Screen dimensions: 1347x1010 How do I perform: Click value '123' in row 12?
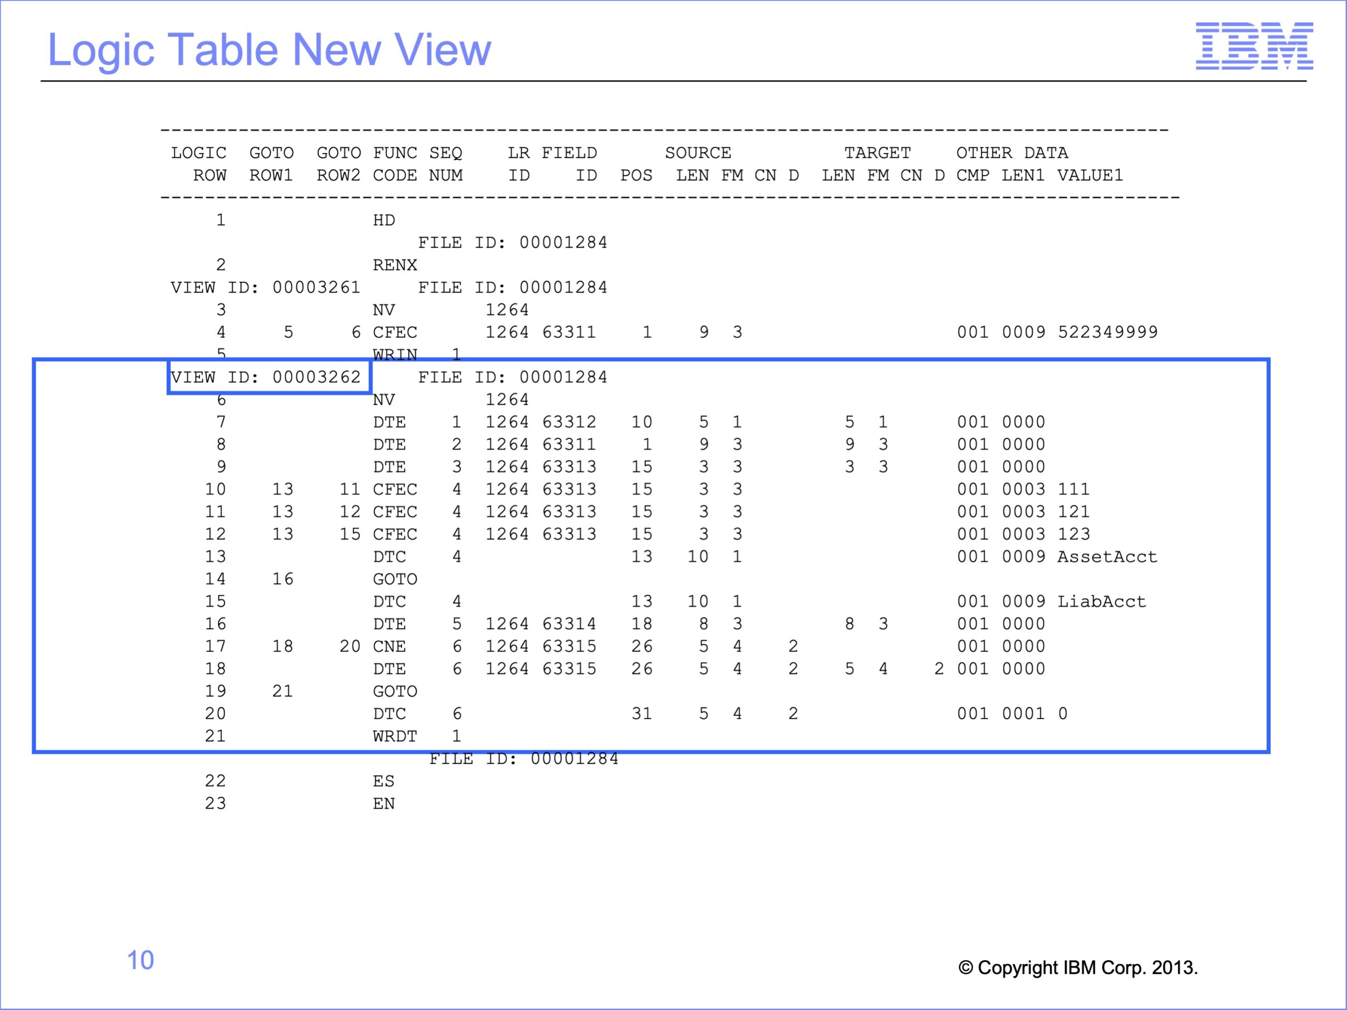tap(1073, 534)
